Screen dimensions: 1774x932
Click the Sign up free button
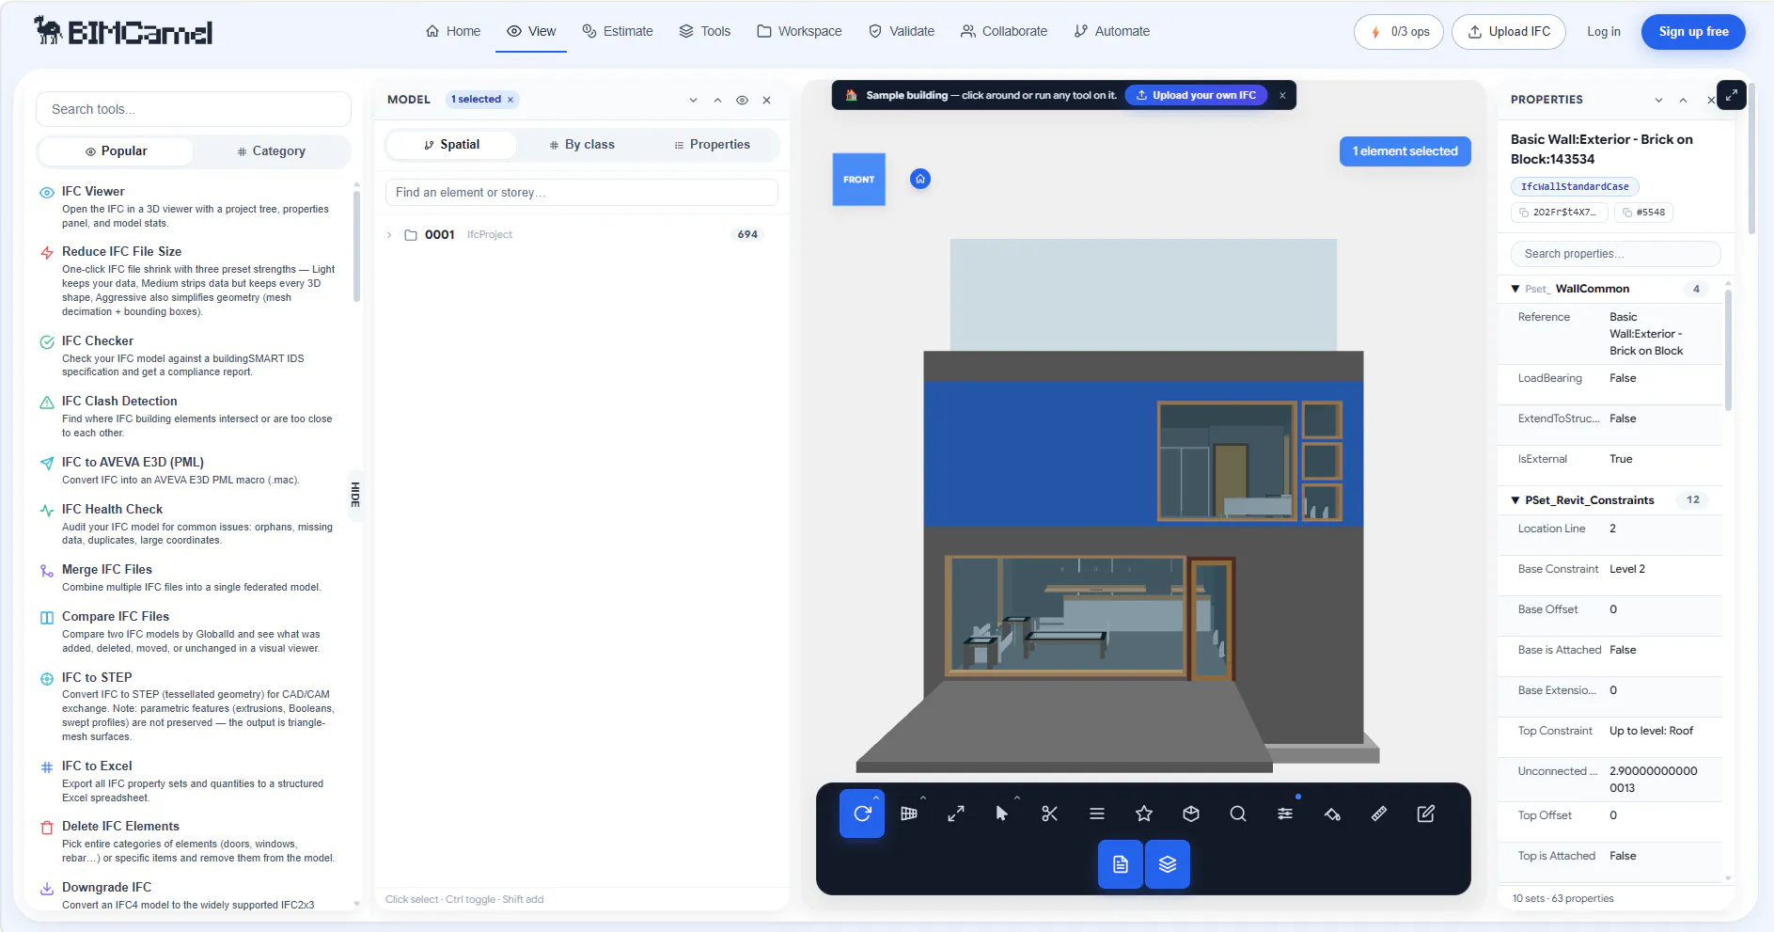point(1693,32)
